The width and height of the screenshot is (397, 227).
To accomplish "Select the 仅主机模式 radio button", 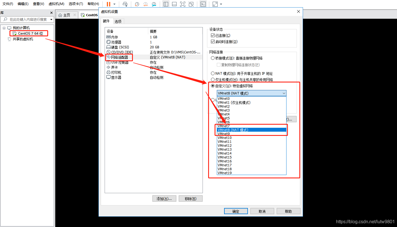I will pyautogui.click(x=213, y=80).
